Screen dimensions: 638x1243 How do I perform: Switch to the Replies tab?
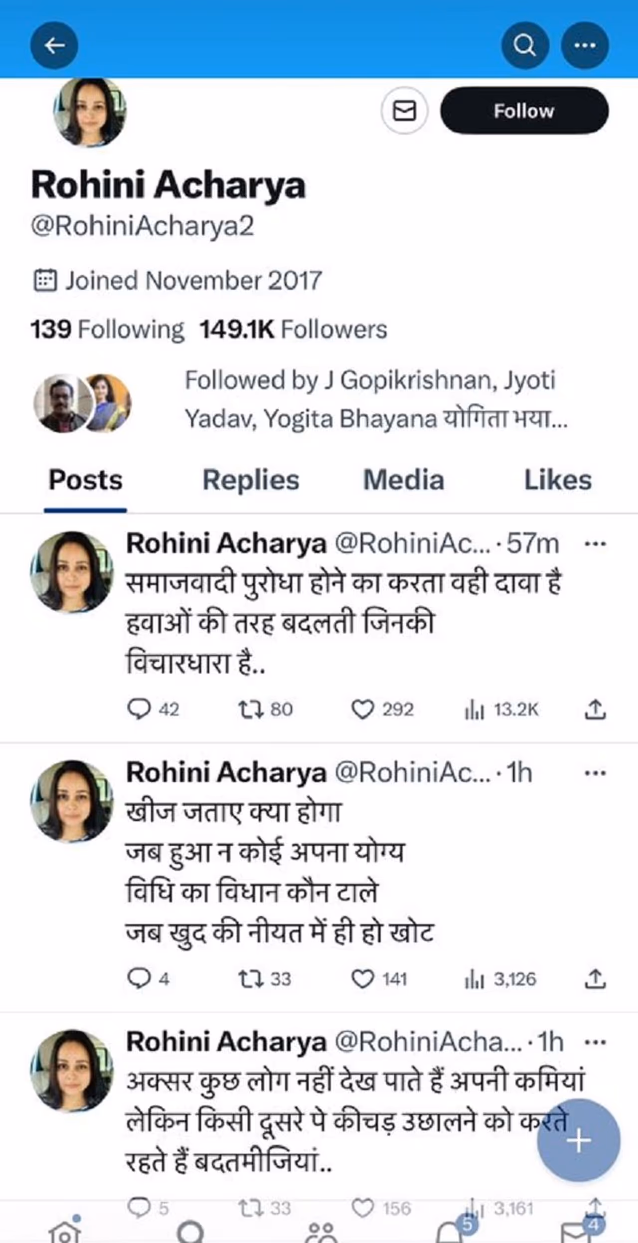click(x=251, y=480)
